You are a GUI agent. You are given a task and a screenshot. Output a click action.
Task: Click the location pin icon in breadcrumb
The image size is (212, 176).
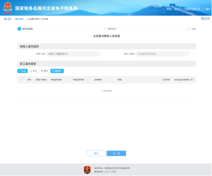(x=5, y=19)
